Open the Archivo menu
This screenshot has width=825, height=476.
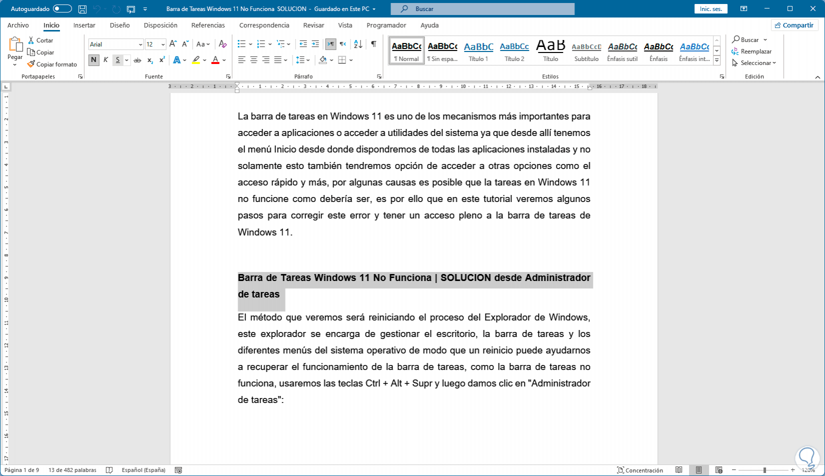click(18, 25)
